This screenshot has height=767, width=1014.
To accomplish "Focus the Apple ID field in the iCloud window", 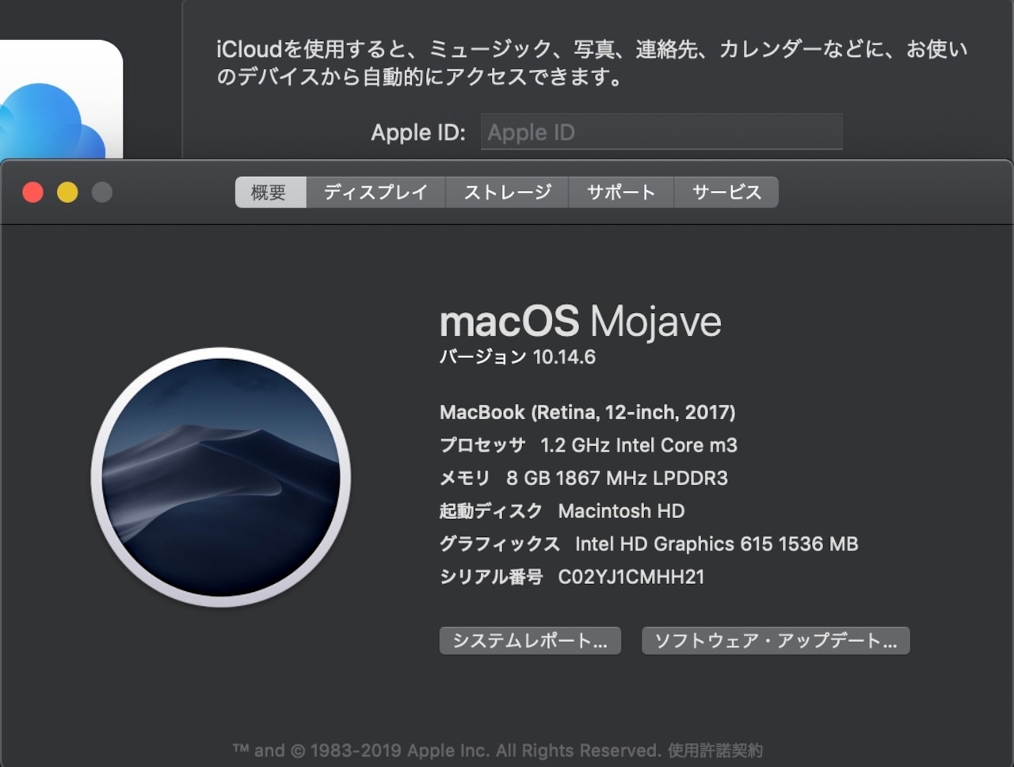I will pos(661,132).
